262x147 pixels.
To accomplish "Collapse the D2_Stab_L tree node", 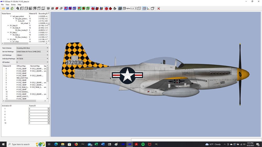I will tap(11, 35).
